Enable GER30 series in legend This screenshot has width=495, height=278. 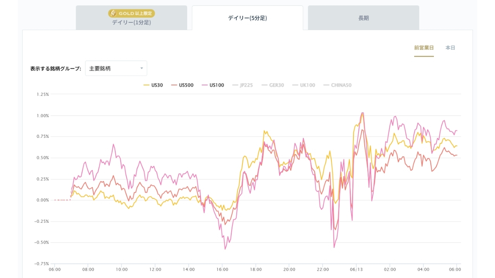point(273,85)
